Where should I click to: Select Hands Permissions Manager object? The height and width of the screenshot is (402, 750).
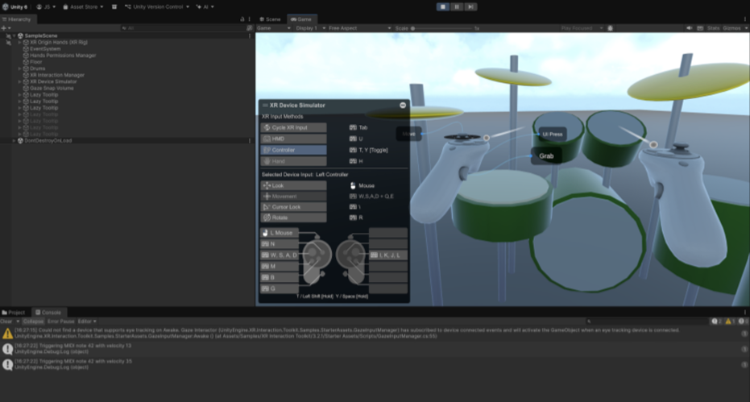pyautogui.click(x=63, y=56)
